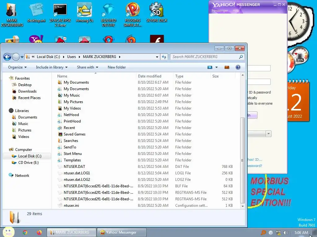Image resolution: width=317 pixels, height=237 pixels.
Task: Launch the BEJEWED DELUXE desktop shortcut
Action: 109,15
